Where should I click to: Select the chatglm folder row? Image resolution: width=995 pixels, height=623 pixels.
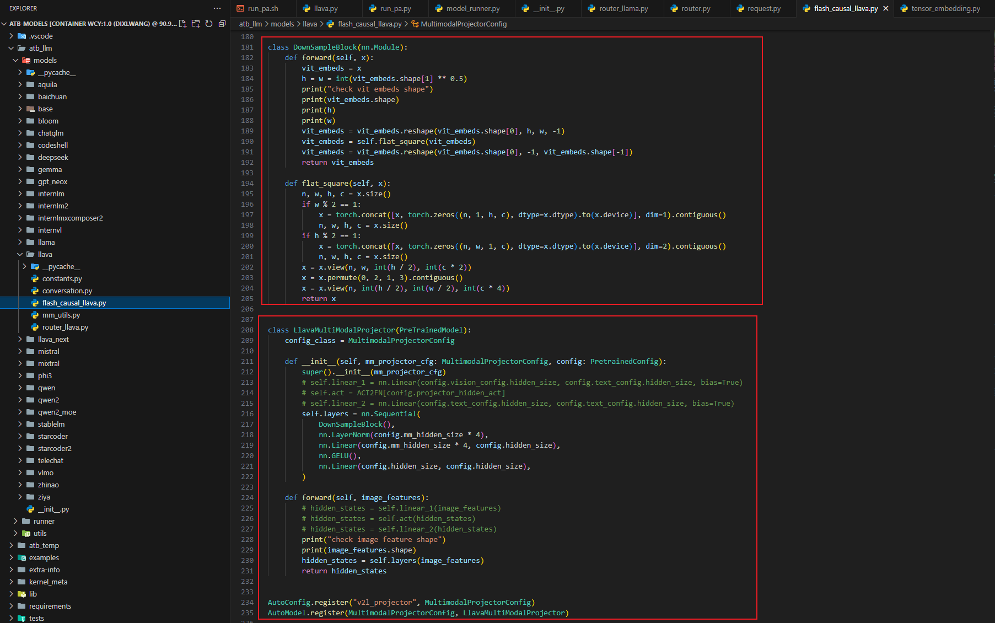pos(115,133)
